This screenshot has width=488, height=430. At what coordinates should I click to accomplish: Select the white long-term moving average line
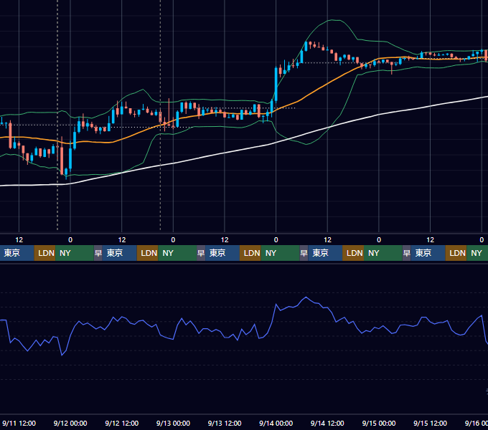coord(224,153)
